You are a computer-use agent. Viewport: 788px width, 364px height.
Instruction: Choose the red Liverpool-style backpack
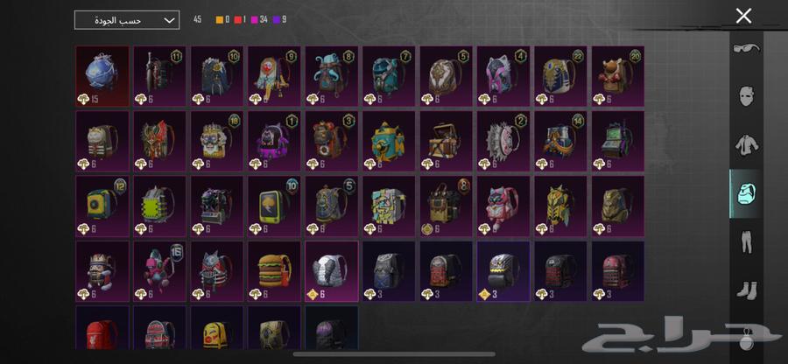point(102,328)
